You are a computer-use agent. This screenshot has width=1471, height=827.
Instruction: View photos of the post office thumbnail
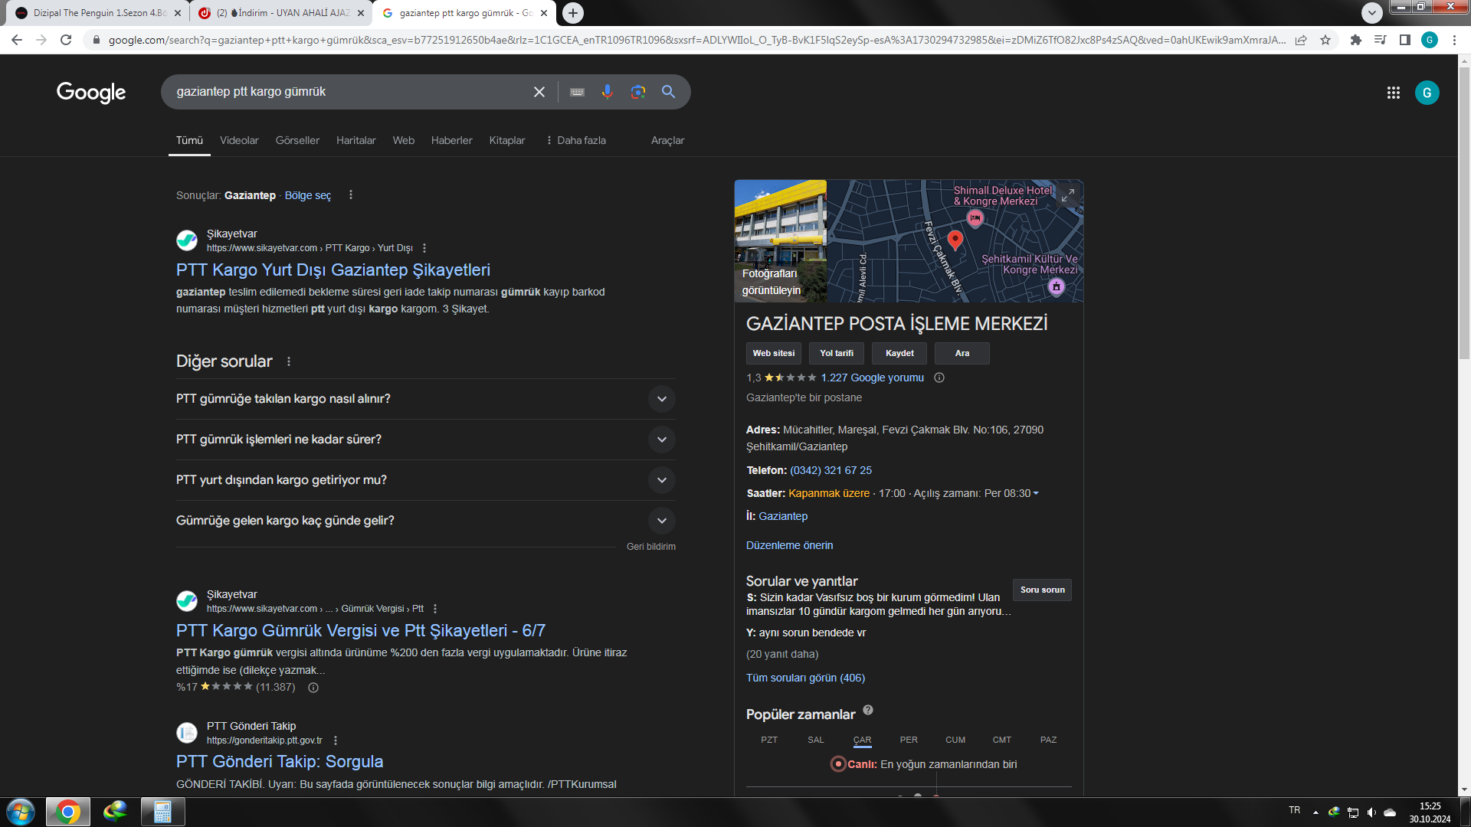tap(780, 241)
